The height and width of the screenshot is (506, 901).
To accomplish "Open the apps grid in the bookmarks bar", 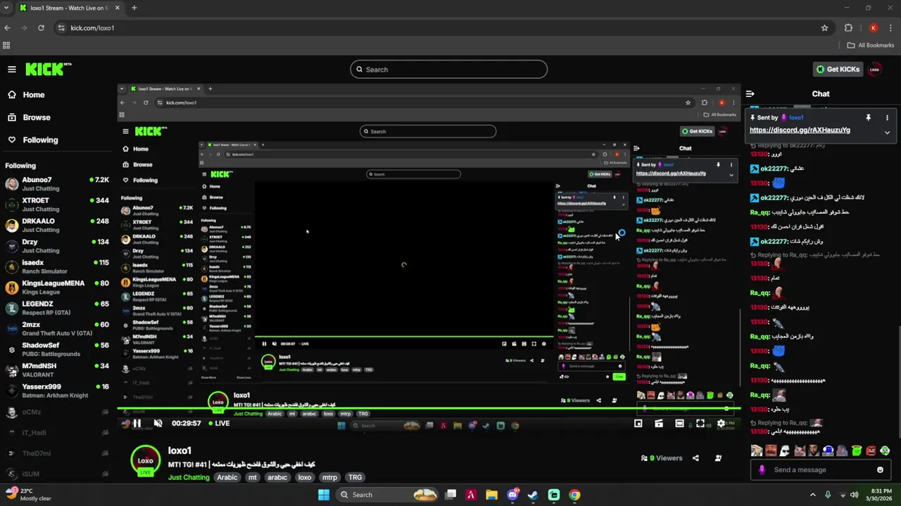I will click(x=6, y=45).
